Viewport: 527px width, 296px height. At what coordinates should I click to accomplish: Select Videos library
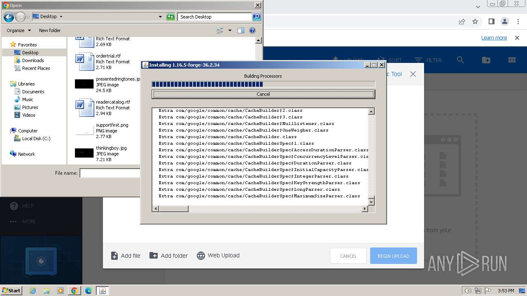[28, 115]
